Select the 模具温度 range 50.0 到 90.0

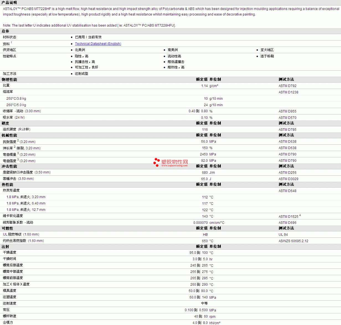(x=198, y=291)
